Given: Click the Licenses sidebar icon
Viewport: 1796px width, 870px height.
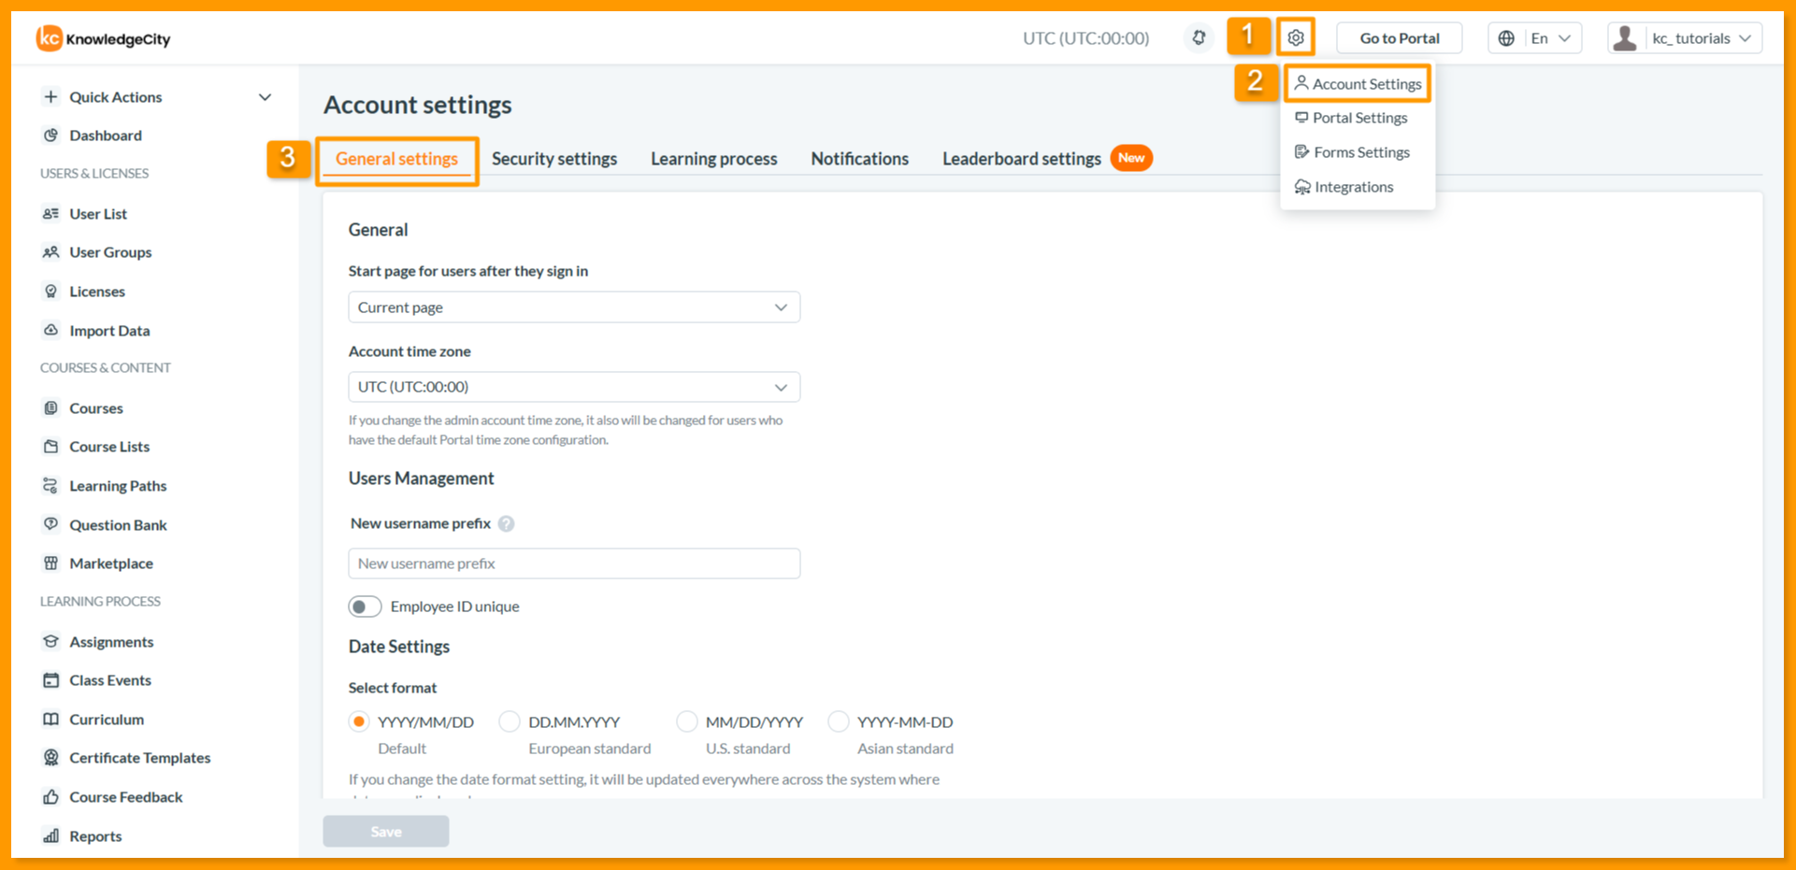Looking at the screenshot, I should tap(51, 292).
